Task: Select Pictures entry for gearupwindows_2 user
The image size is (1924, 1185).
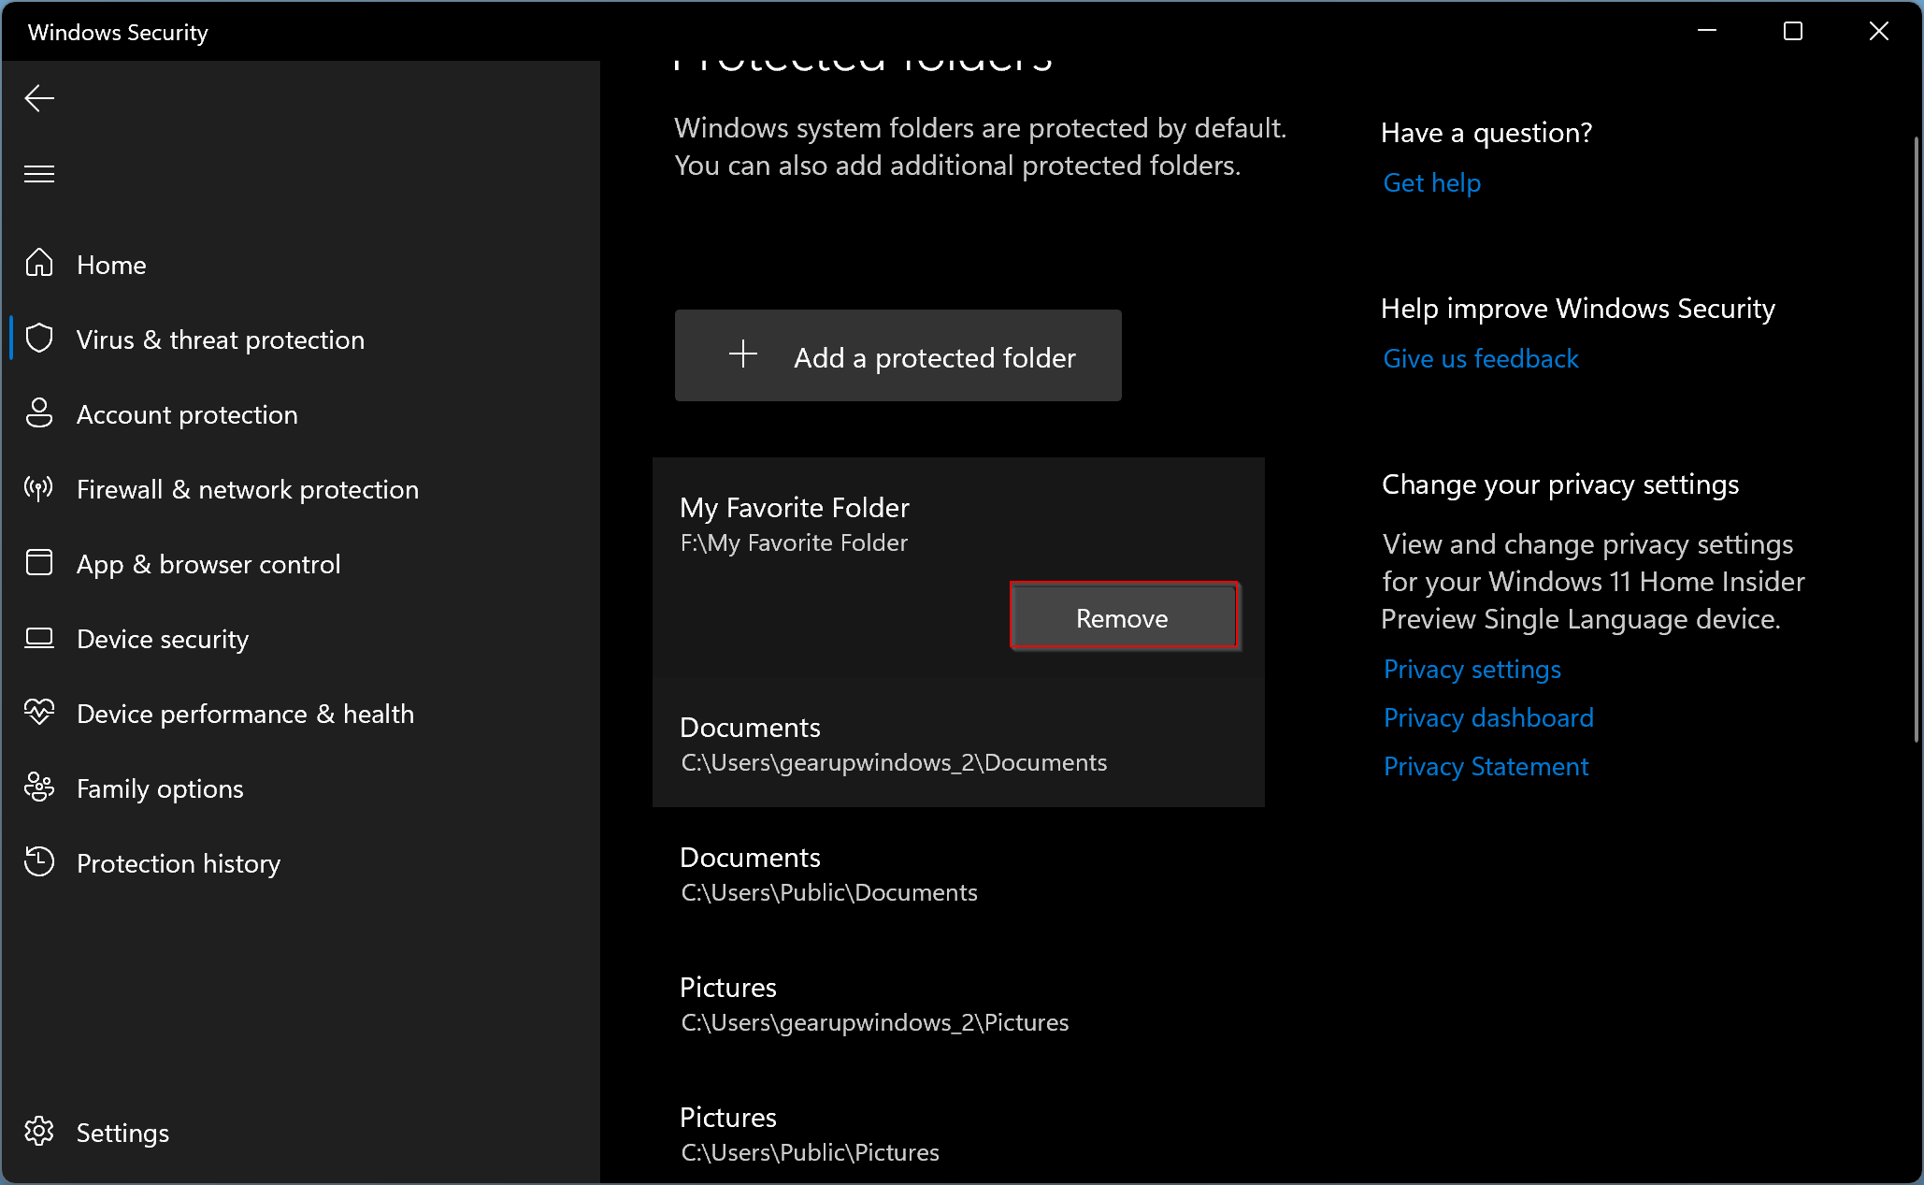Action: [x=958, y=1004]
